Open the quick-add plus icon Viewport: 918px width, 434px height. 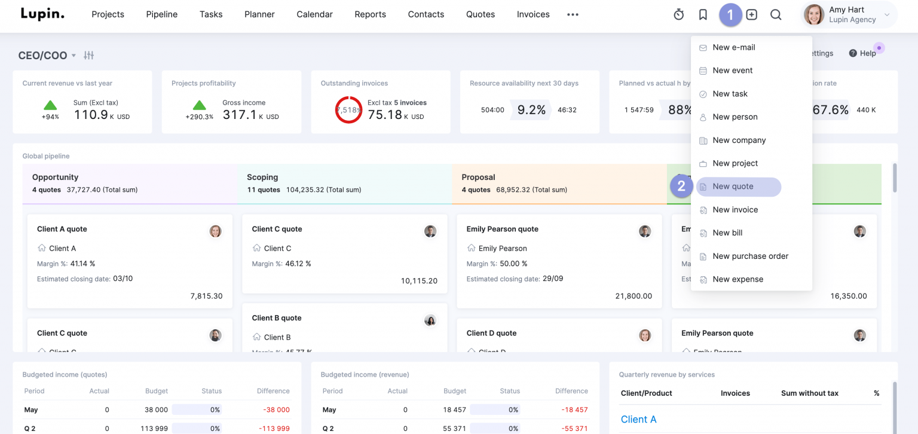[x=751, y=14]
